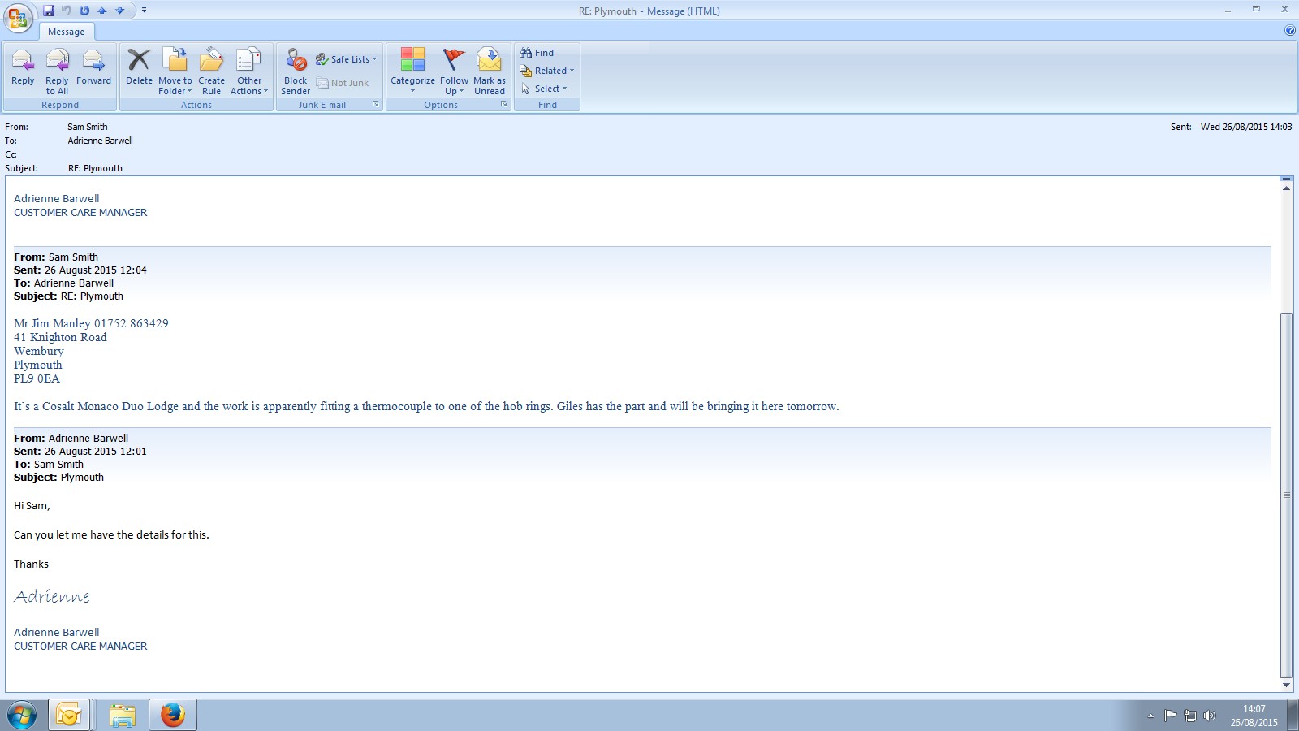This screenshot has width=1299, height=731.
Task: Click the handwritten Adrienne signature
Action: [x=52, y=596]
